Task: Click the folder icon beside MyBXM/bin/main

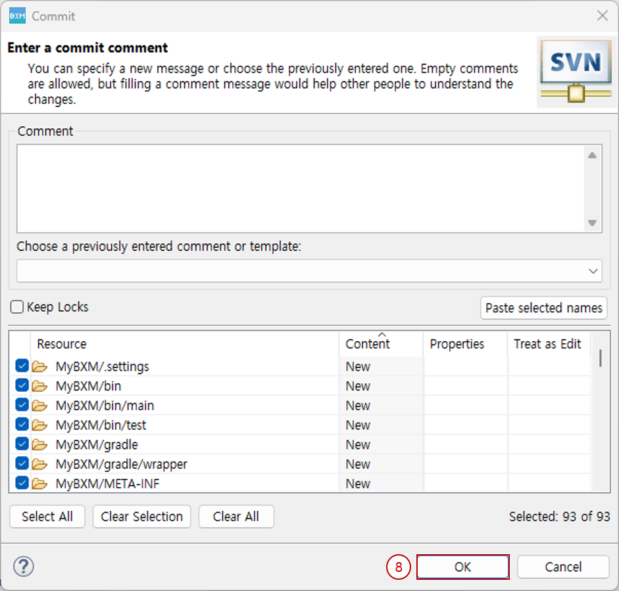Action: click(39, 406)
